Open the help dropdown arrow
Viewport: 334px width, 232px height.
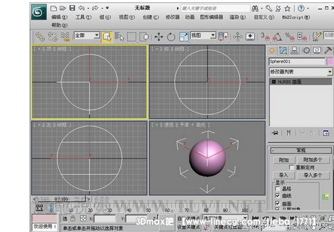308,9
